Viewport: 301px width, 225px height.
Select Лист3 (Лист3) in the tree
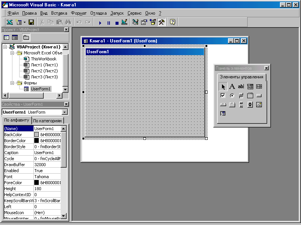click(44, 77)
